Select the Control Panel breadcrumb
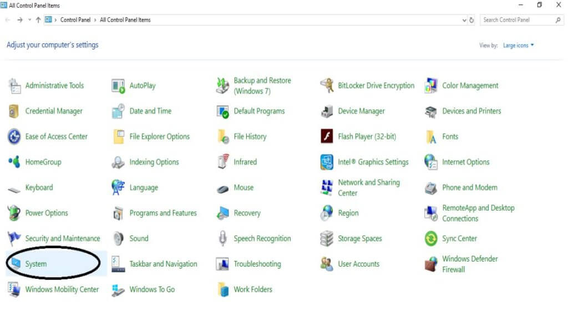The height and width of the screenshot is (316, 568). pyautogui.click(x=75, y=20)
